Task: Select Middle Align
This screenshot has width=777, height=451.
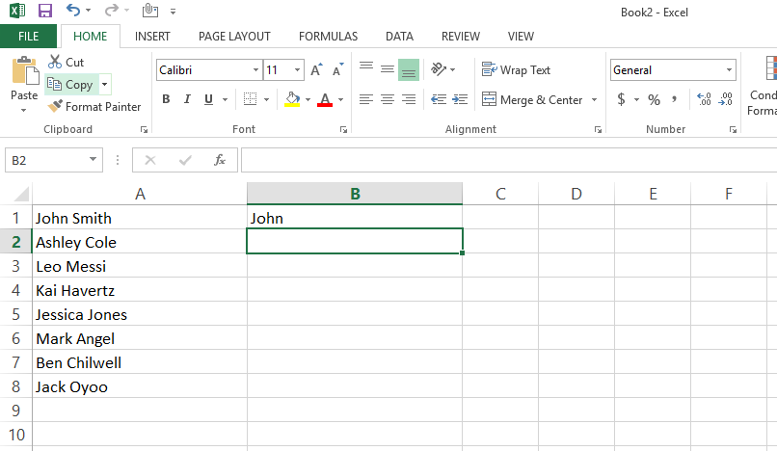Action: click(x=388, y=70)
